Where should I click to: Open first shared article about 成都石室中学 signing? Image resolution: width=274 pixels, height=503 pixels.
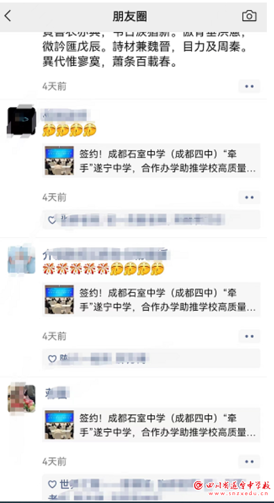click(x=151, y=161)
